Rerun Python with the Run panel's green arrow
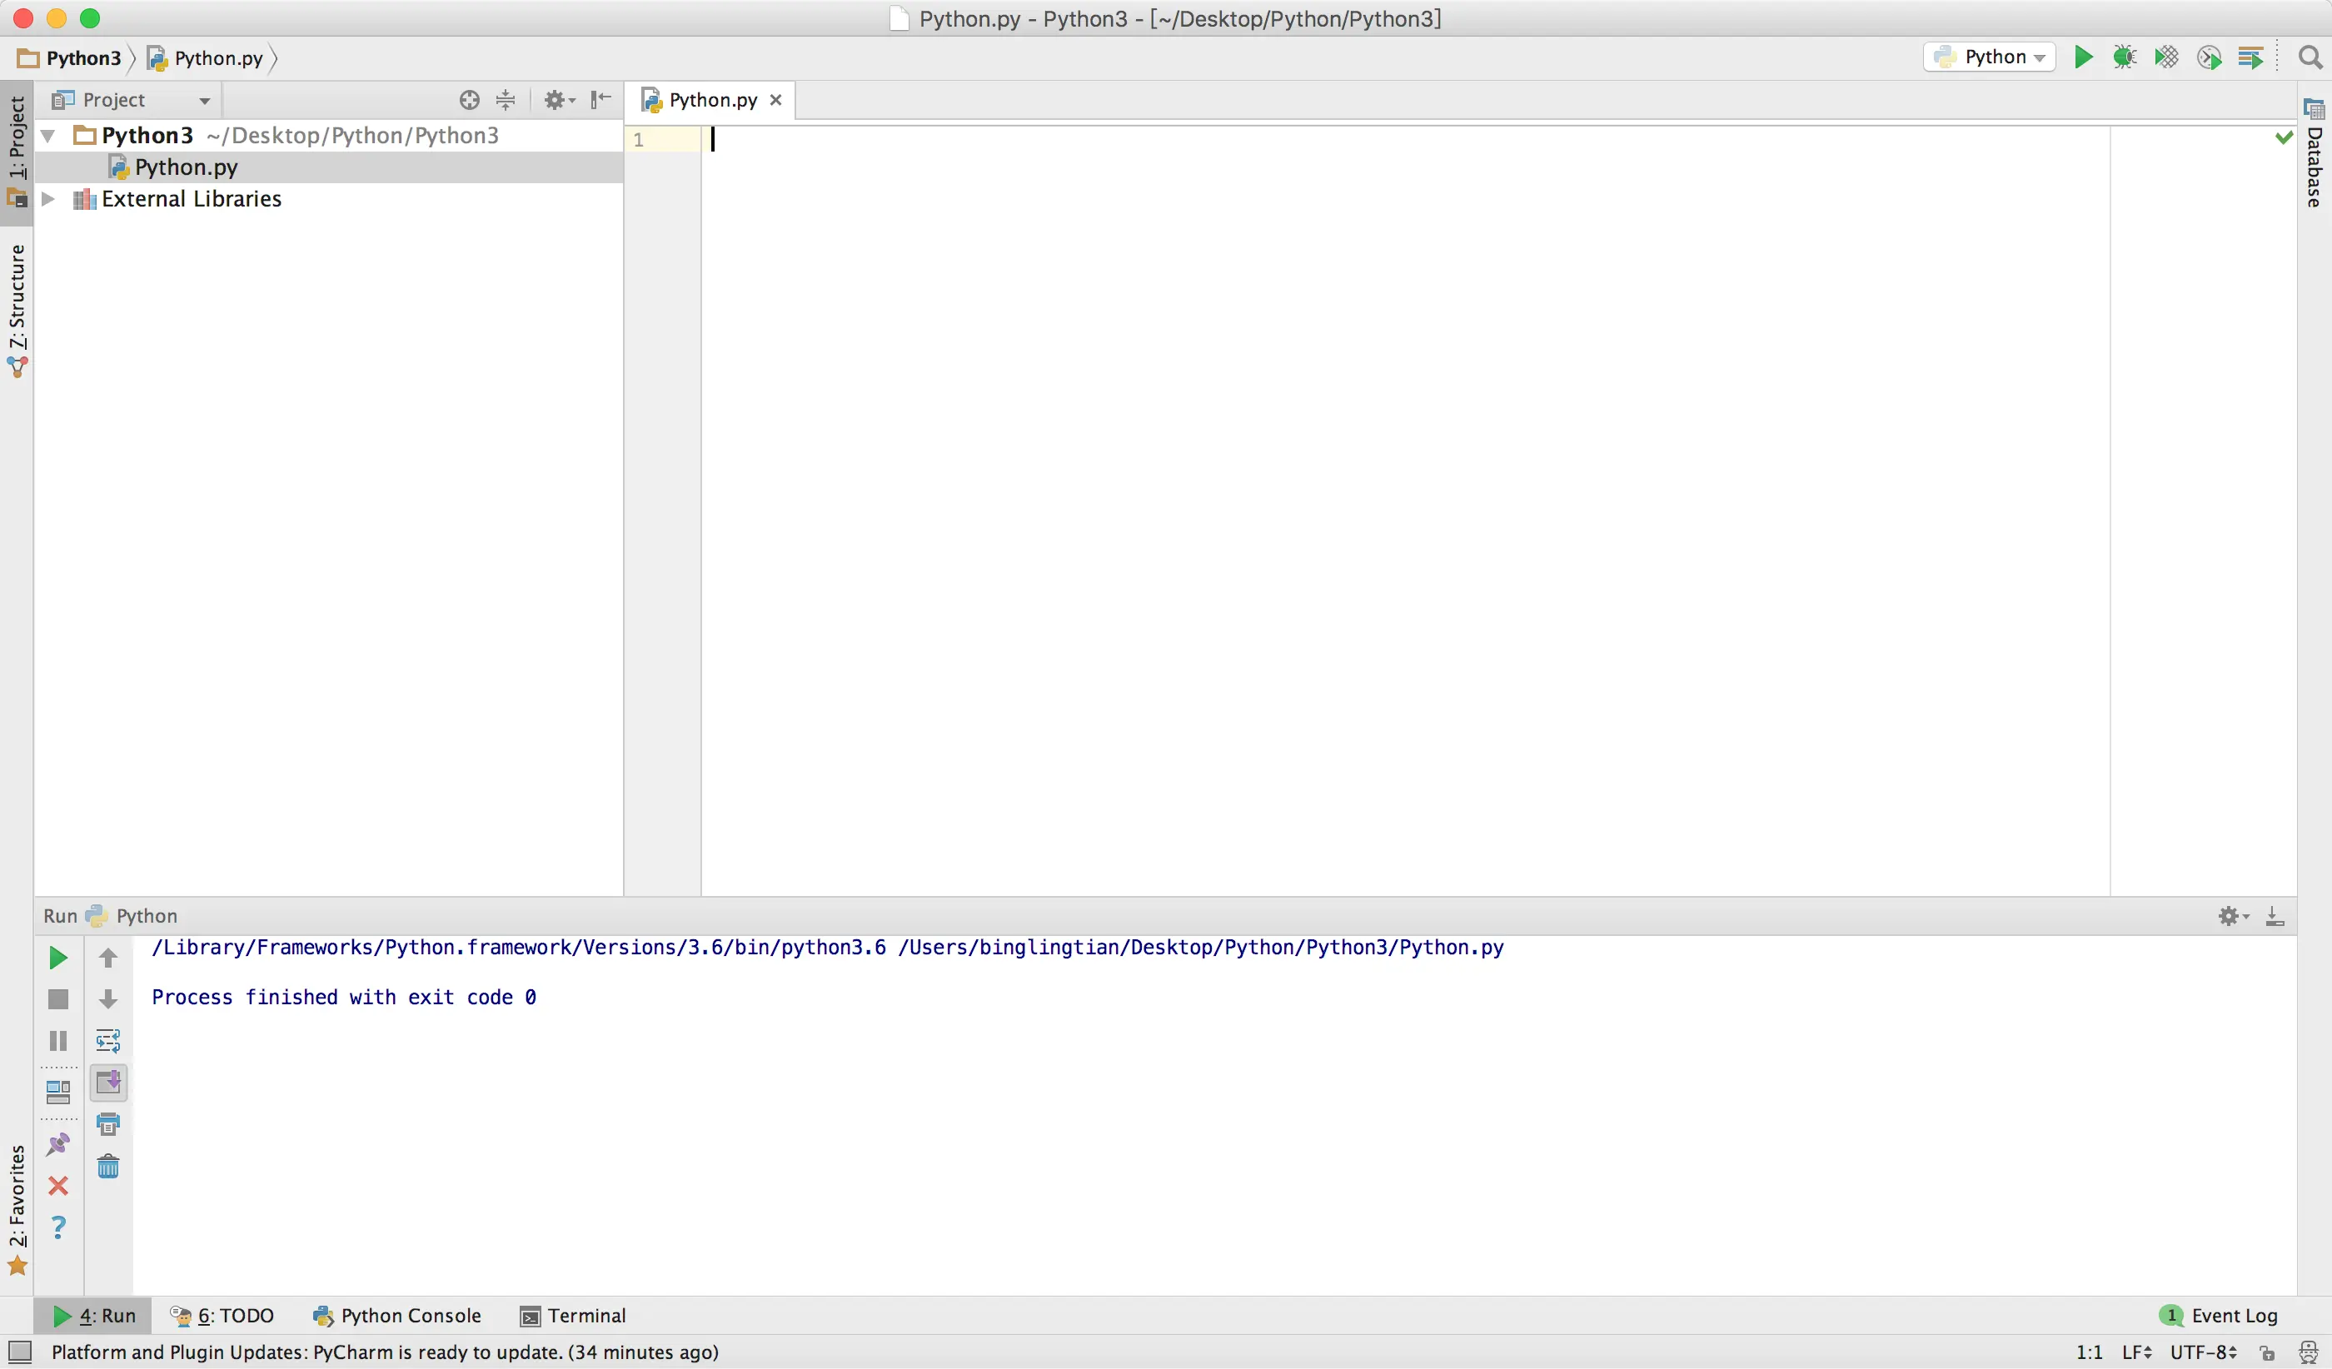2332x1369 pixels. pos(57,958)
